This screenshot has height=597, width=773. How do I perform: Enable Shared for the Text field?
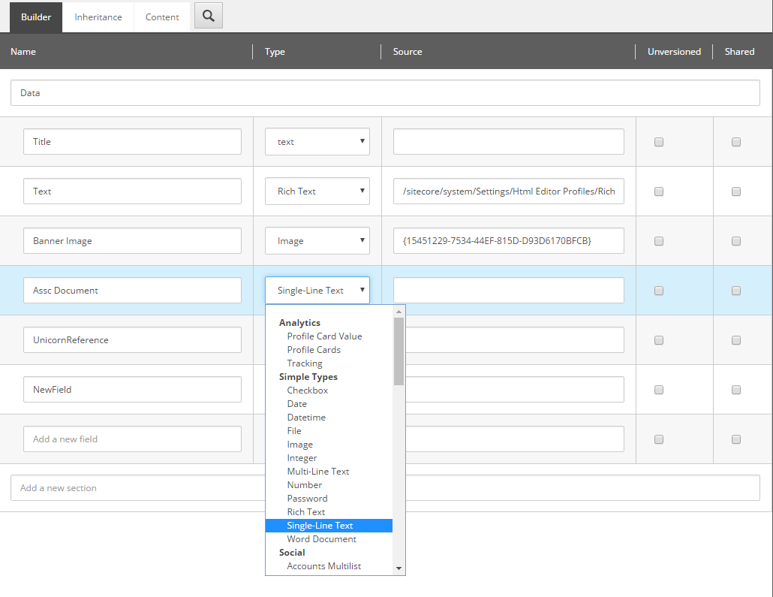pyautogui.click(x=736, y=191)
